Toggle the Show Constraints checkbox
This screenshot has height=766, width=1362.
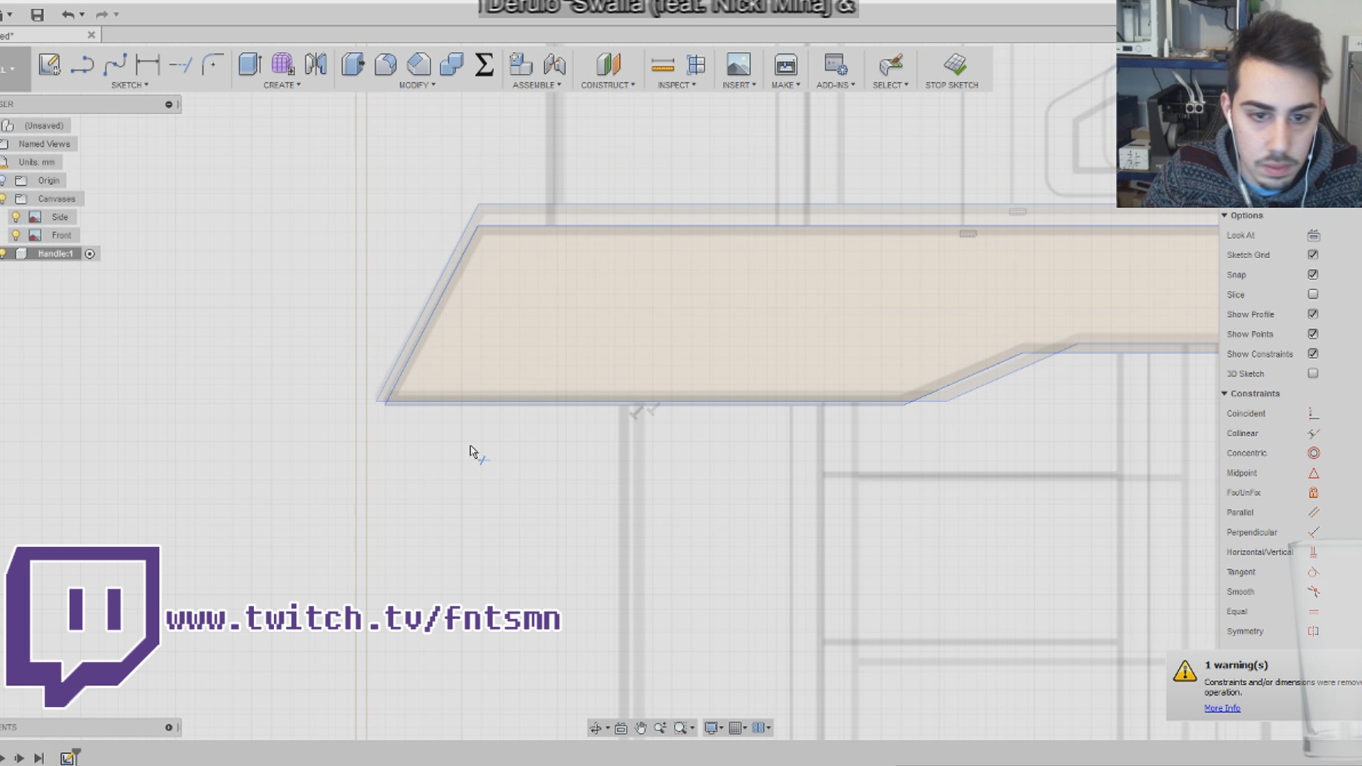pos(1313,354)
